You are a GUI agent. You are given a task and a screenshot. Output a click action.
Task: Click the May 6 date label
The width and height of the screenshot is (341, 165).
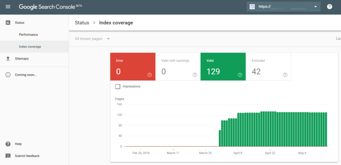pos(302,153)
